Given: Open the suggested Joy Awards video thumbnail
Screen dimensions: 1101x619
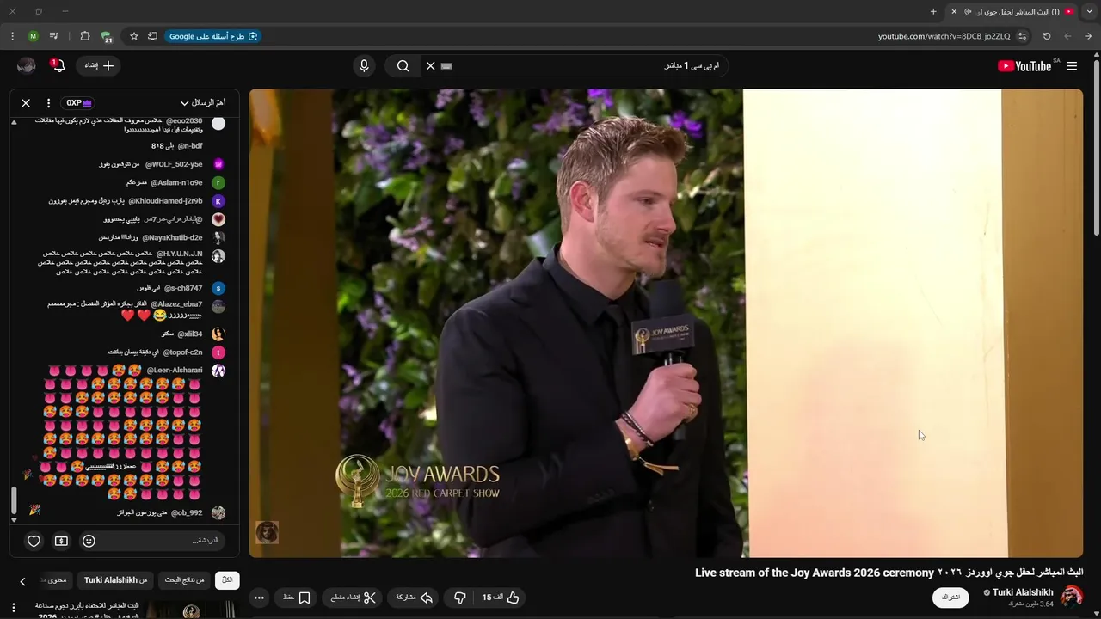Looking at the screenshot, I should pyautogui.click(x=192, y=610).
